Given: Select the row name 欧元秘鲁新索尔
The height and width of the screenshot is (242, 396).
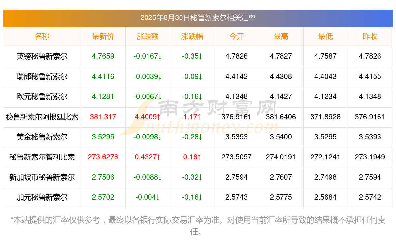Looking at the screenshot, I should click(42, 97).
